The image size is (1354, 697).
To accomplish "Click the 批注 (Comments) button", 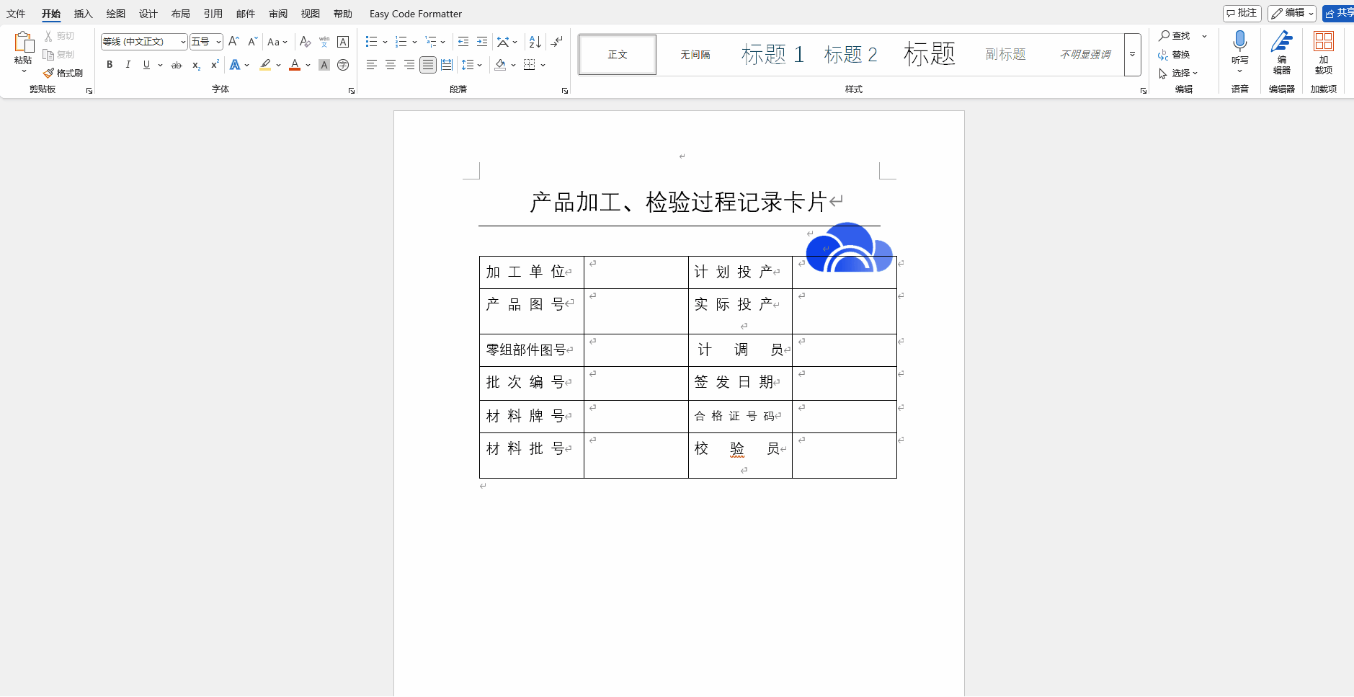I will (1242, 13).
